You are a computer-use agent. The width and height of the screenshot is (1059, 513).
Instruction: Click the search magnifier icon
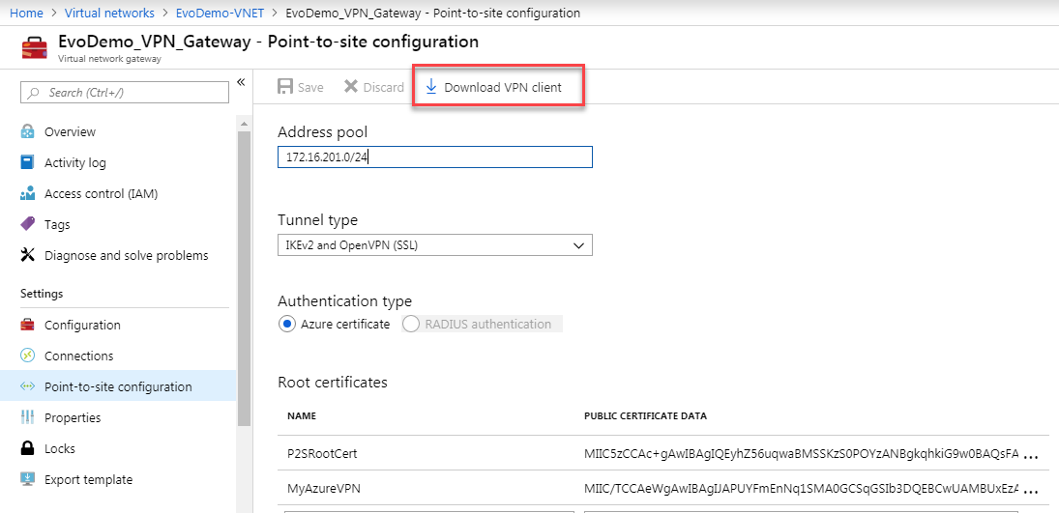(34, 93)
